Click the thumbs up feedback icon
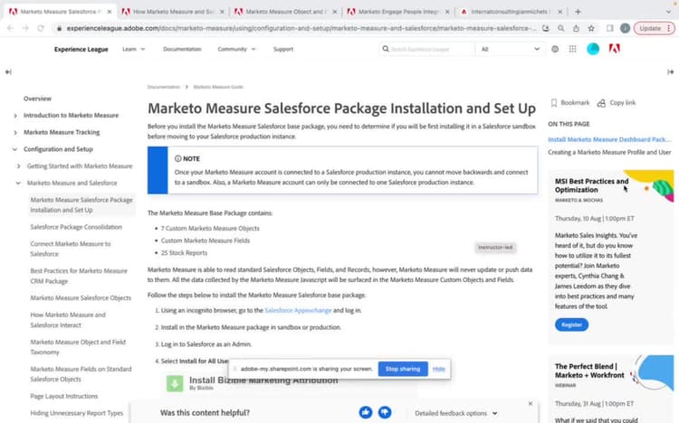Screen dimensions: 679x423 click(x=366, y=413)
